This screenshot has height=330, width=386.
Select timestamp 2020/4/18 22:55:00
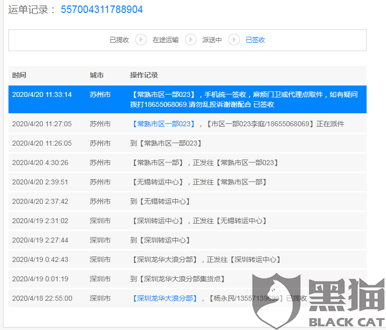[42, 299]
